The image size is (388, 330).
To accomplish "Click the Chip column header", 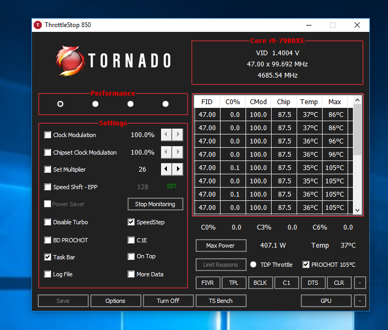I will tap(284, 101).
